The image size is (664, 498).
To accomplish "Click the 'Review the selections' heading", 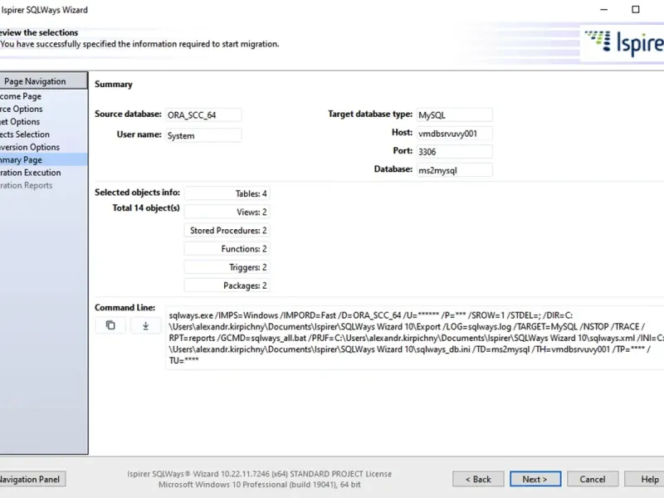I will pos(39,32).
